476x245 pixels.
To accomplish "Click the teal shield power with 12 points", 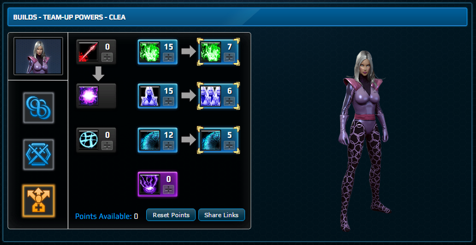I will 149,140.
